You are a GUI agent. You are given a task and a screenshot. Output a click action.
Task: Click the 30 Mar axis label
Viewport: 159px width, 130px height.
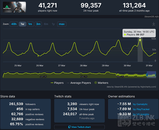click(x=127, y=66)
